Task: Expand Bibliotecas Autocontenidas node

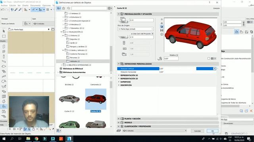Action: click(x=58, y=73)
